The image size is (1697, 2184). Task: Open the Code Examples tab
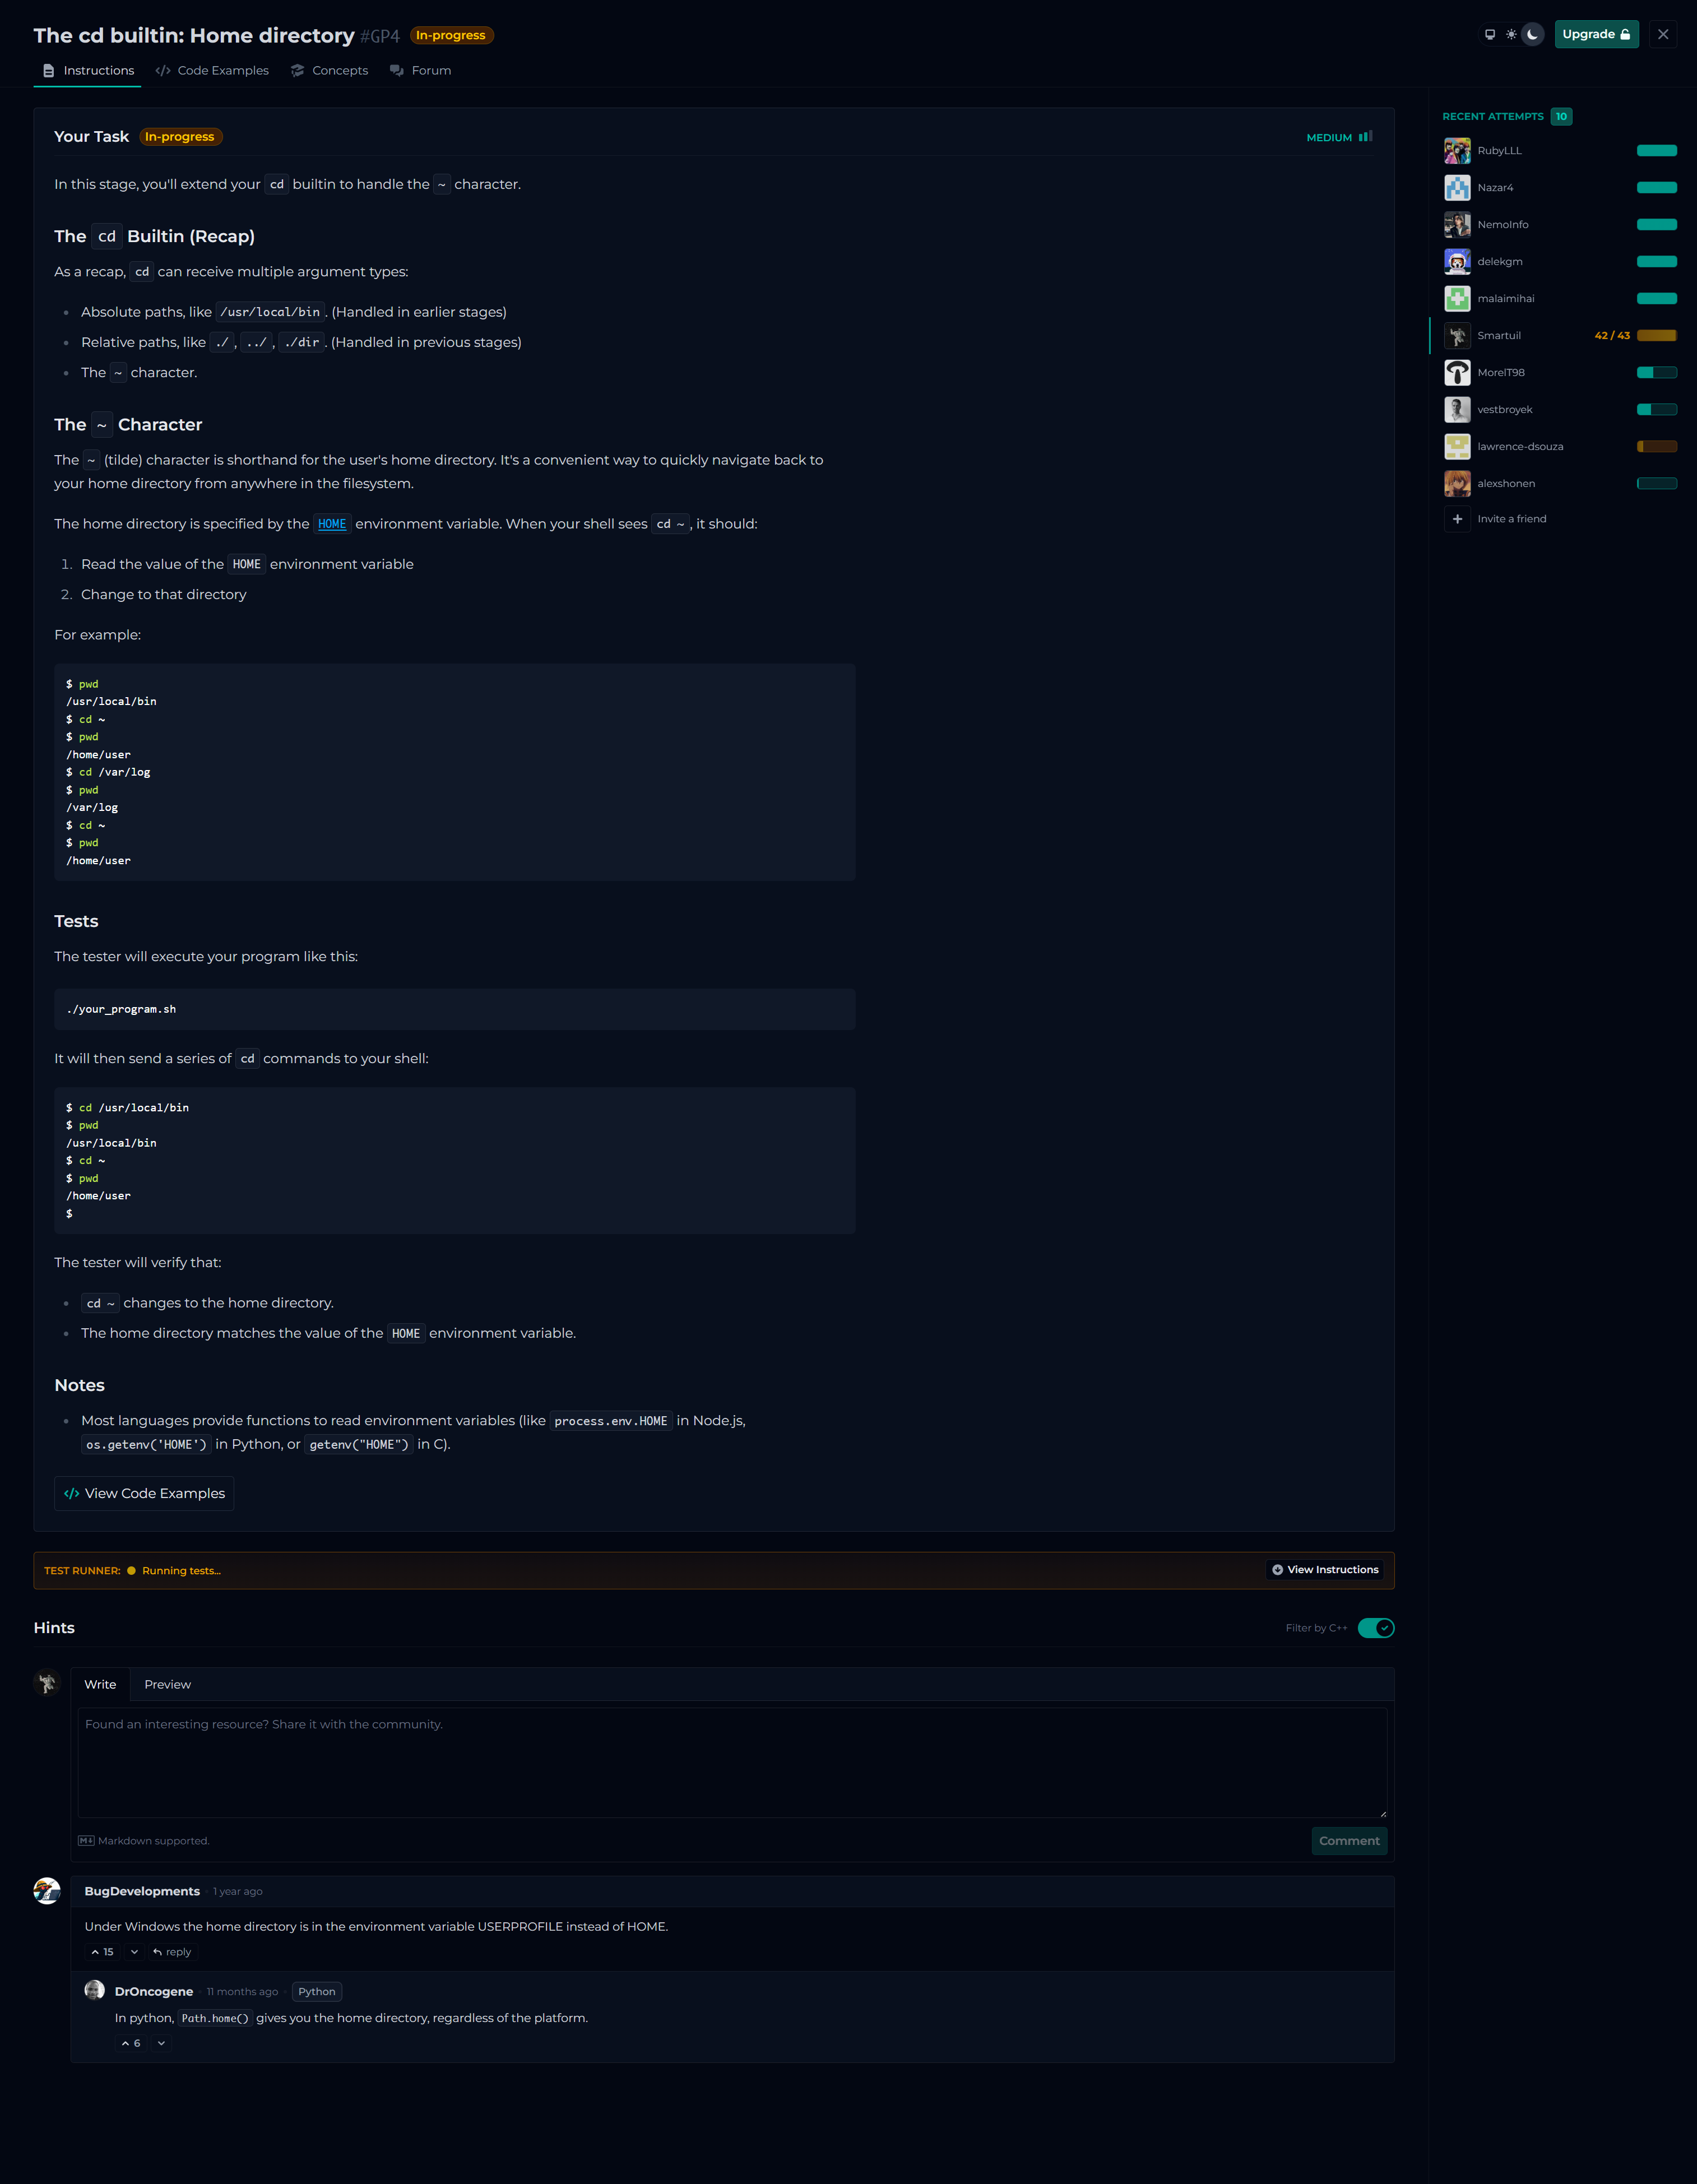[212, 71]
